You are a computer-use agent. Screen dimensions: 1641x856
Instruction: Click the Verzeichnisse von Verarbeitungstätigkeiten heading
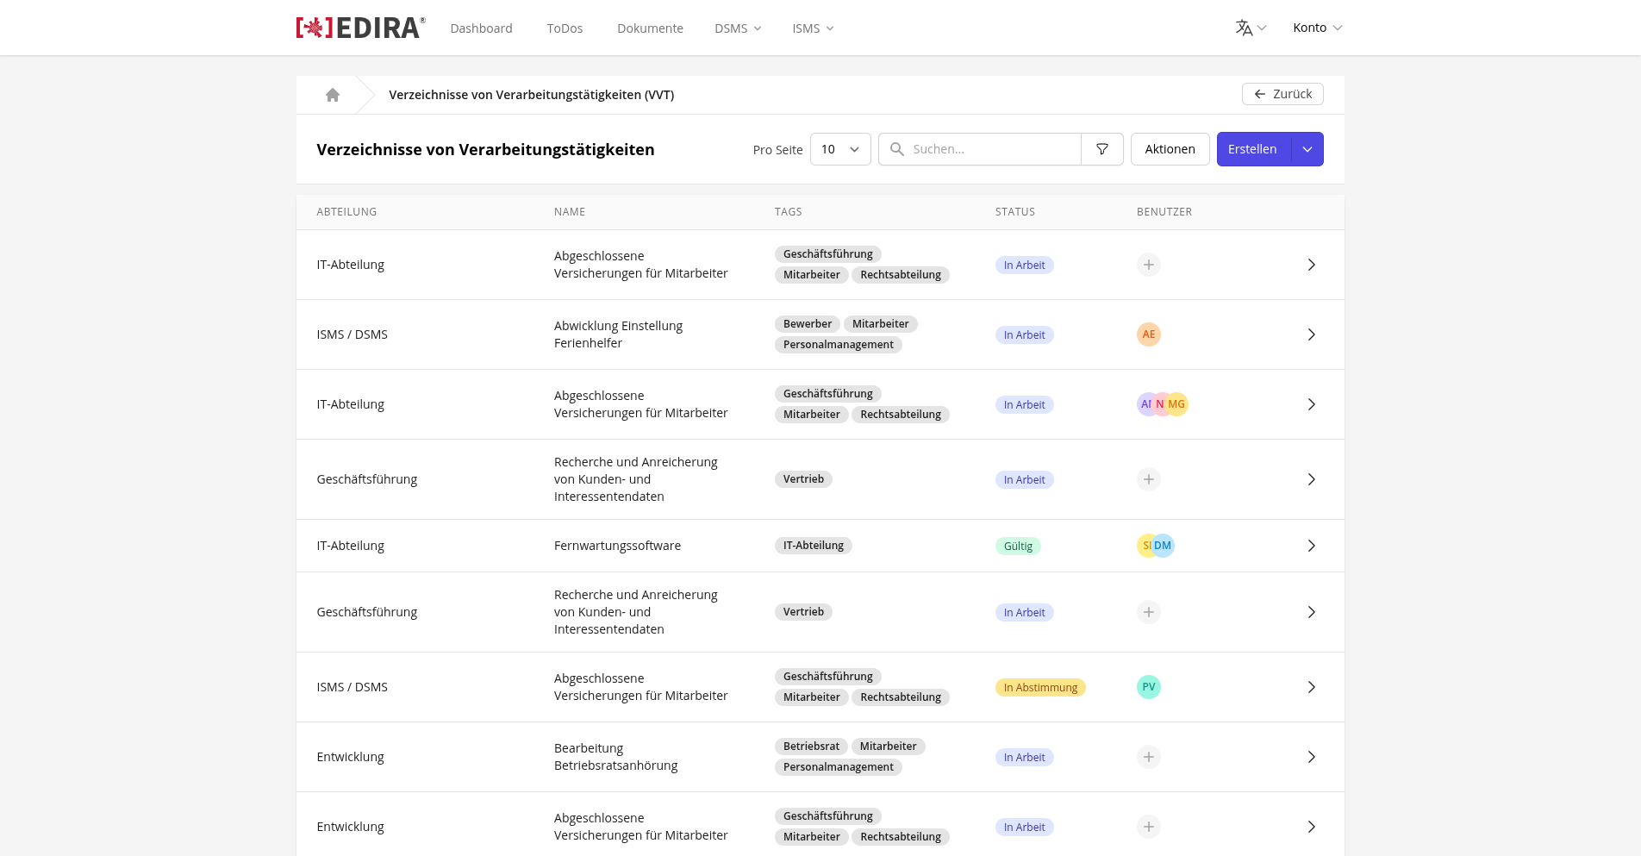[485, 149]
